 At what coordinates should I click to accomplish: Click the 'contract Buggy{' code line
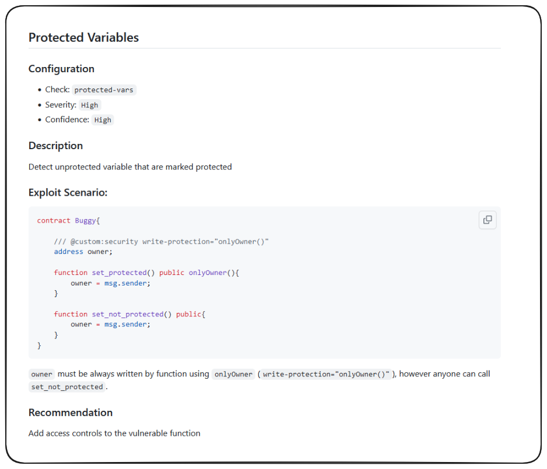[69, 221]
